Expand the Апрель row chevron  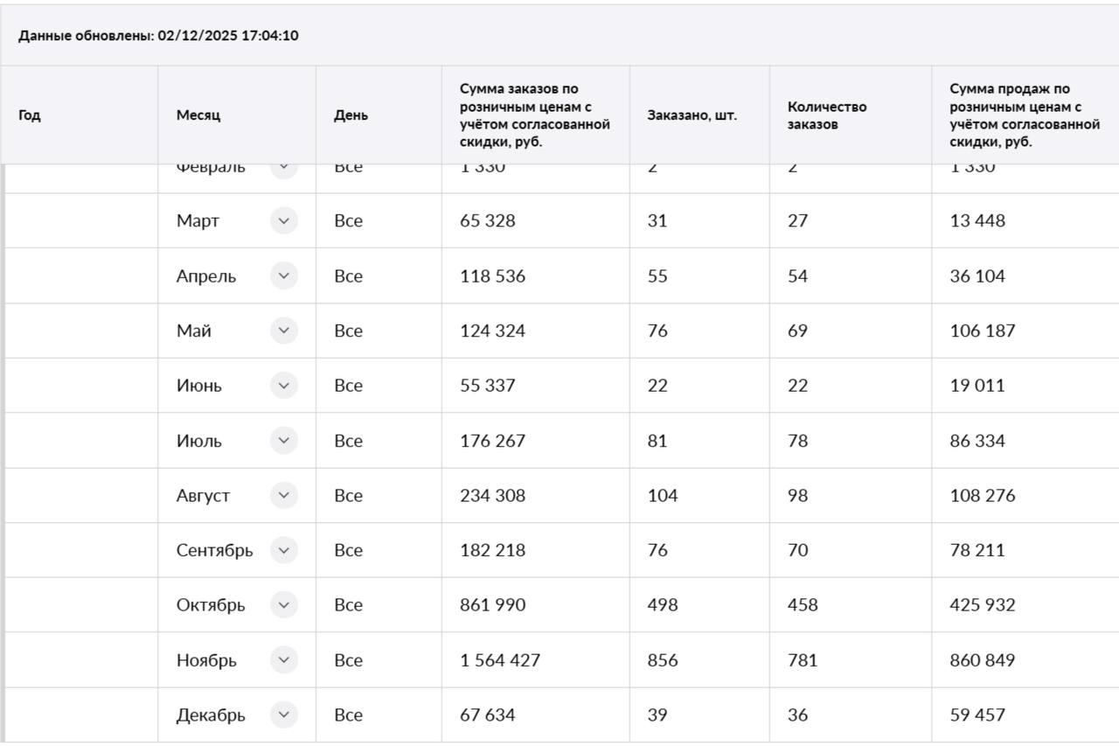pyautogui.click(x=283, y=276)
